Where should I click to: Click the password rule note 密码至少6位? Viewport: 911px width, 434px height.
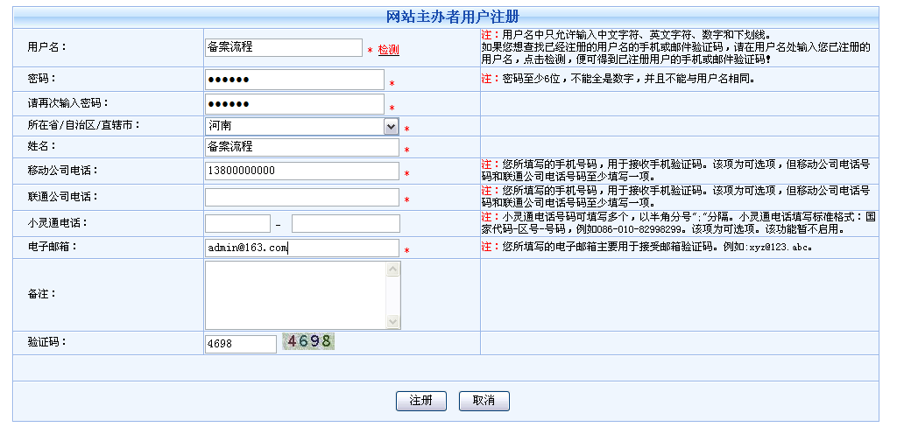pyautogui.click(x=619, y=79)
